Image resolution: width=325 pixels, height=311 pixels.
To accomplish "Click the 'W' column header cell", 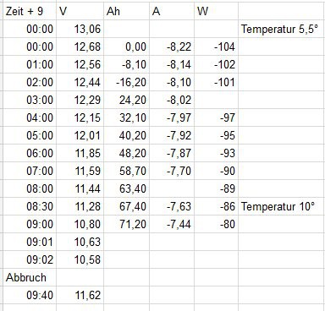I will pyautogui.click(x=216, y=11).
